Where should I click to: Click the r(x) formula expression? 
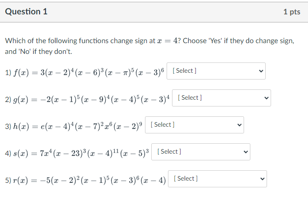coord(89,180)
